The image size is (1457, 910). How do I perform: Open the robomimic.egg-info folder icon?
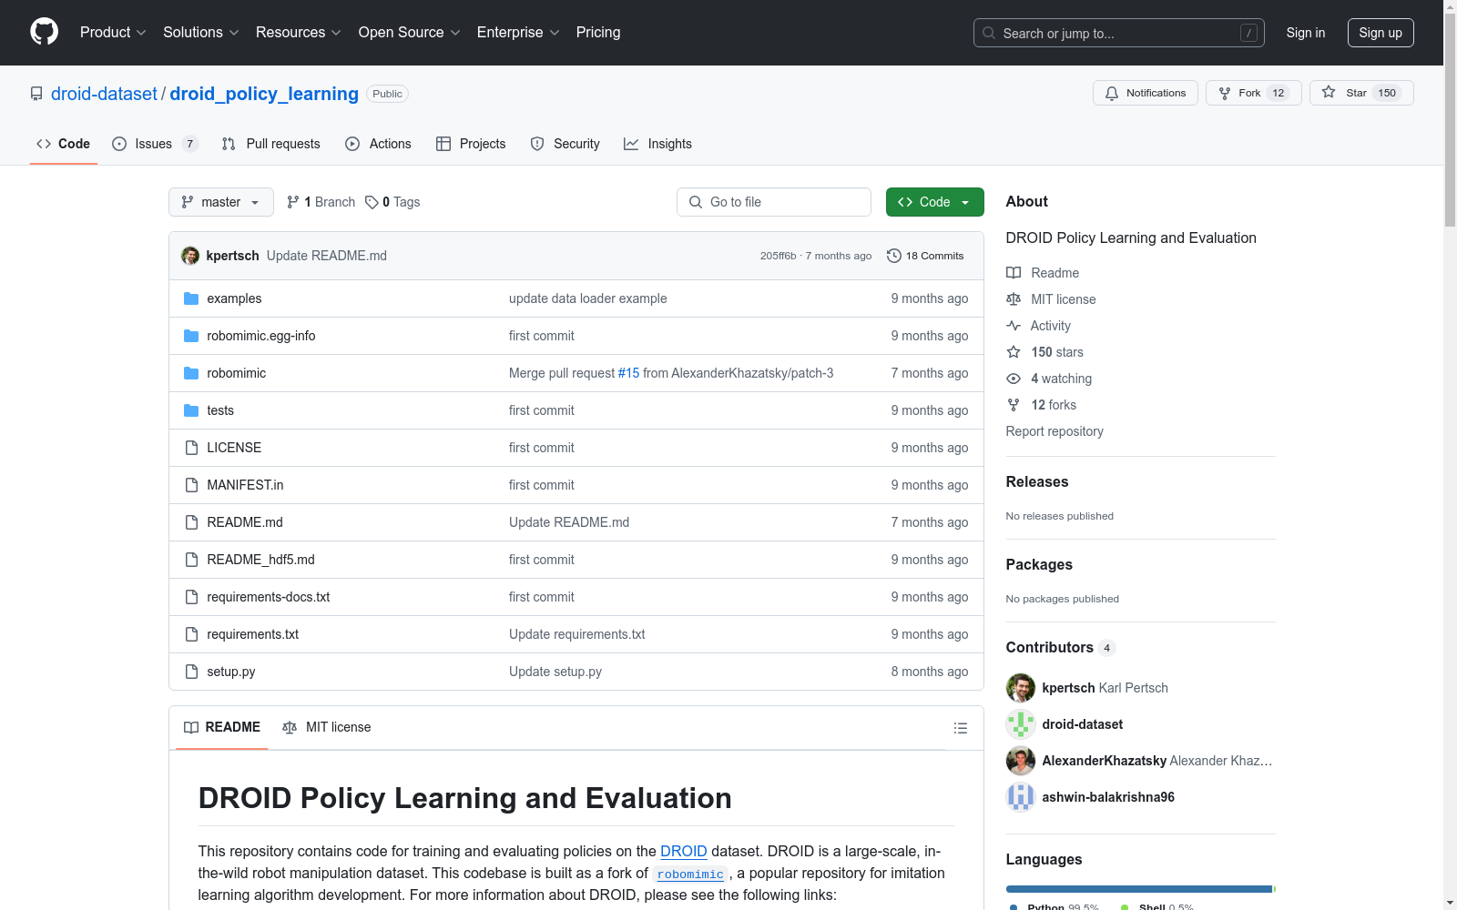(191, 336)
